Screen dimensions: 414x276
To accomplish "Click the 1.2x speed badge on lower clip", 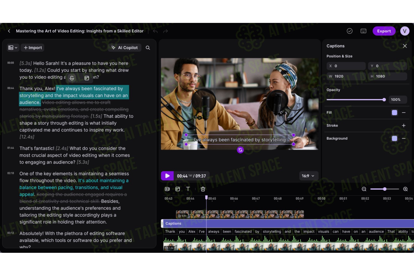I will [x=169, y=248].
